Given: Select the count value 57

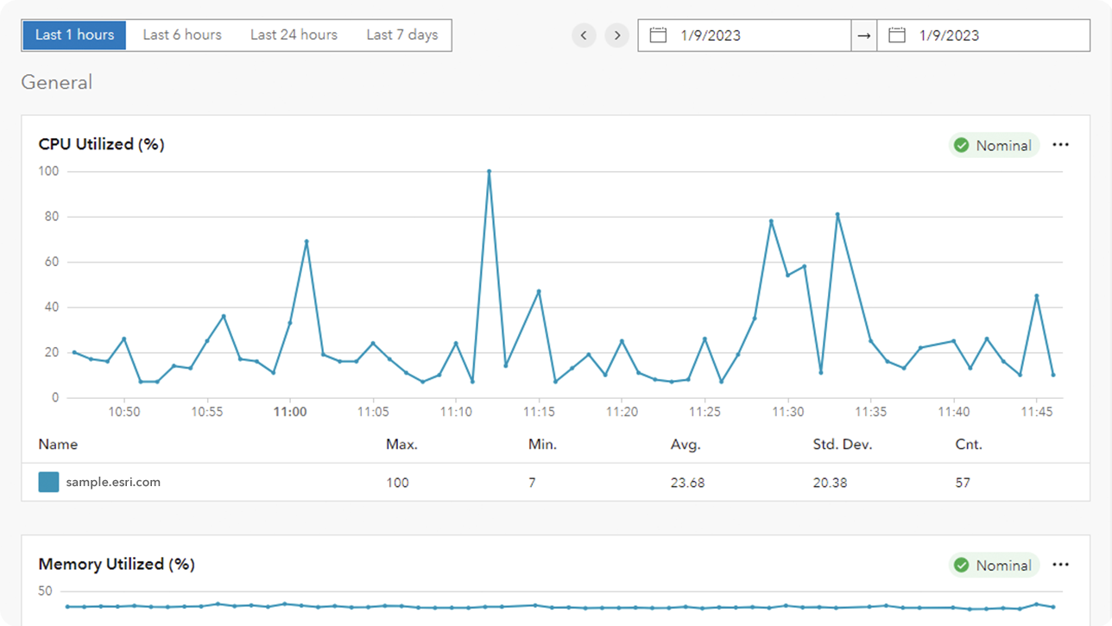Looking at the screenshot, I should tap(963, 483).
